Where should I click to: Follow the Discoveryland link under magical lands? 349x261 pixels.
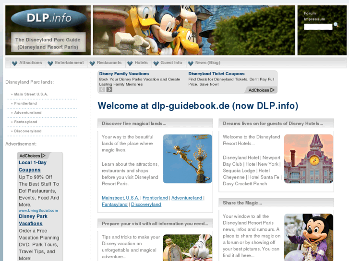[x=146, y=204]
